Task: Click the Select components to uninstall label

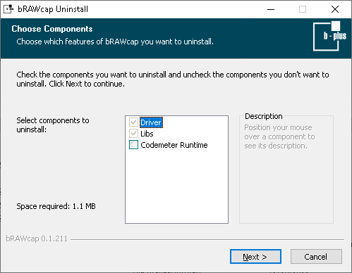Action: coord(53,125)
